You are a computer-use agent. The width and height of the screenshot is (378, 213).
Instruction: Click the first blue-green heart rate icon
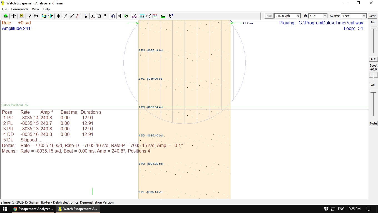click(x=44, y=16)
